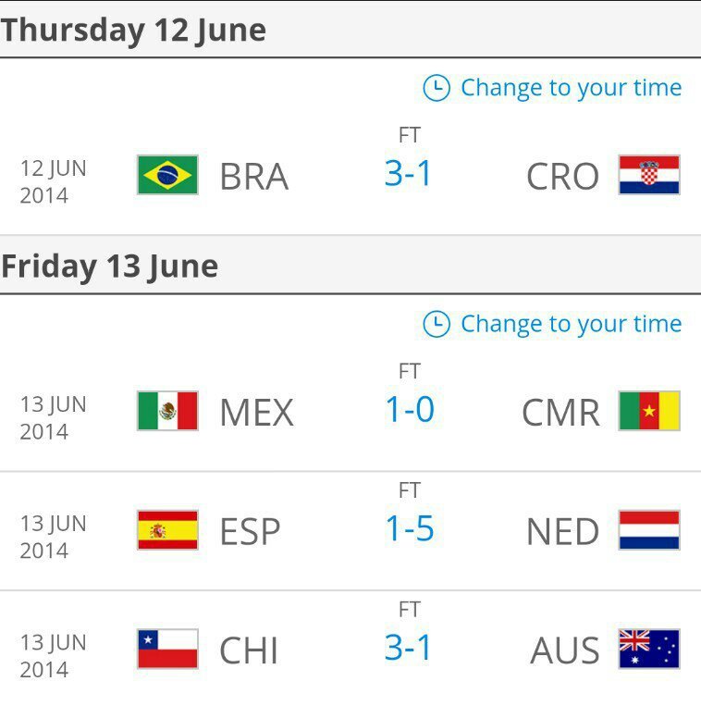Viewport: 701px width, 706px height.
Task: Open Friday's Change to your time link
Action: pyautogui.click(x=571, y=324)
